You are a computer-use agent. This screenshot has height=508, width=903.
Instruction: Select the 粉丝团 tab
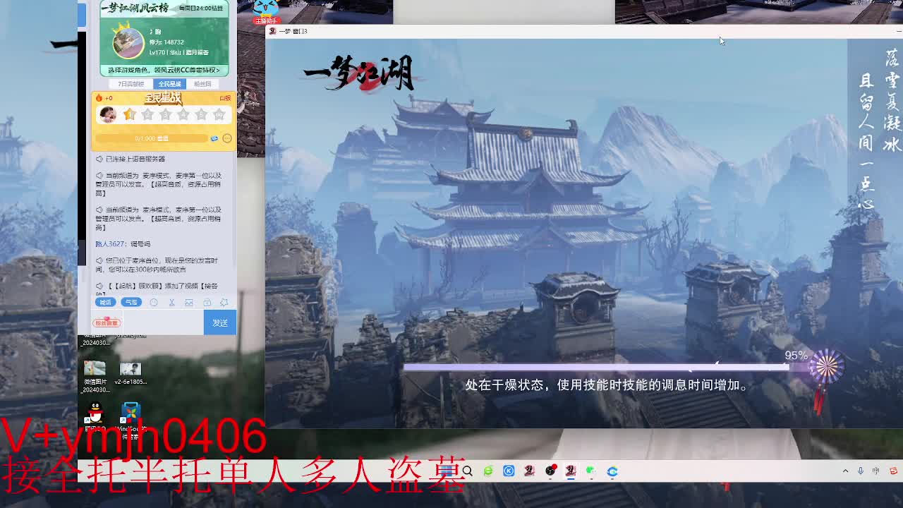(202, 84)
